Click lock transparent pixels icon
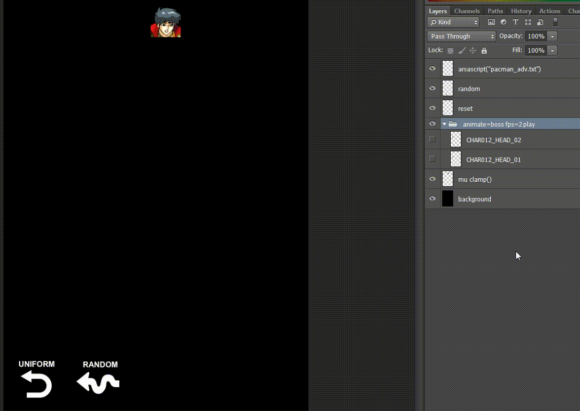This screenshot has height=411, width=580. pyautogui.click(x=450, y=51)
